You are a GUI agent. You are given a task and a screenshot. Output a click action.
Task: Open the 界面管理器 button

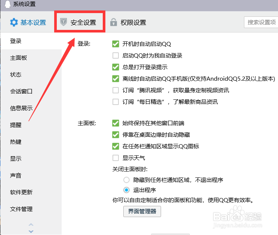pyautogui.click(x=142, y=211)
